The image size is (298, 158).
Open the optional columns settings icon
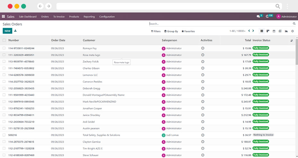click(x=292, y=40)
